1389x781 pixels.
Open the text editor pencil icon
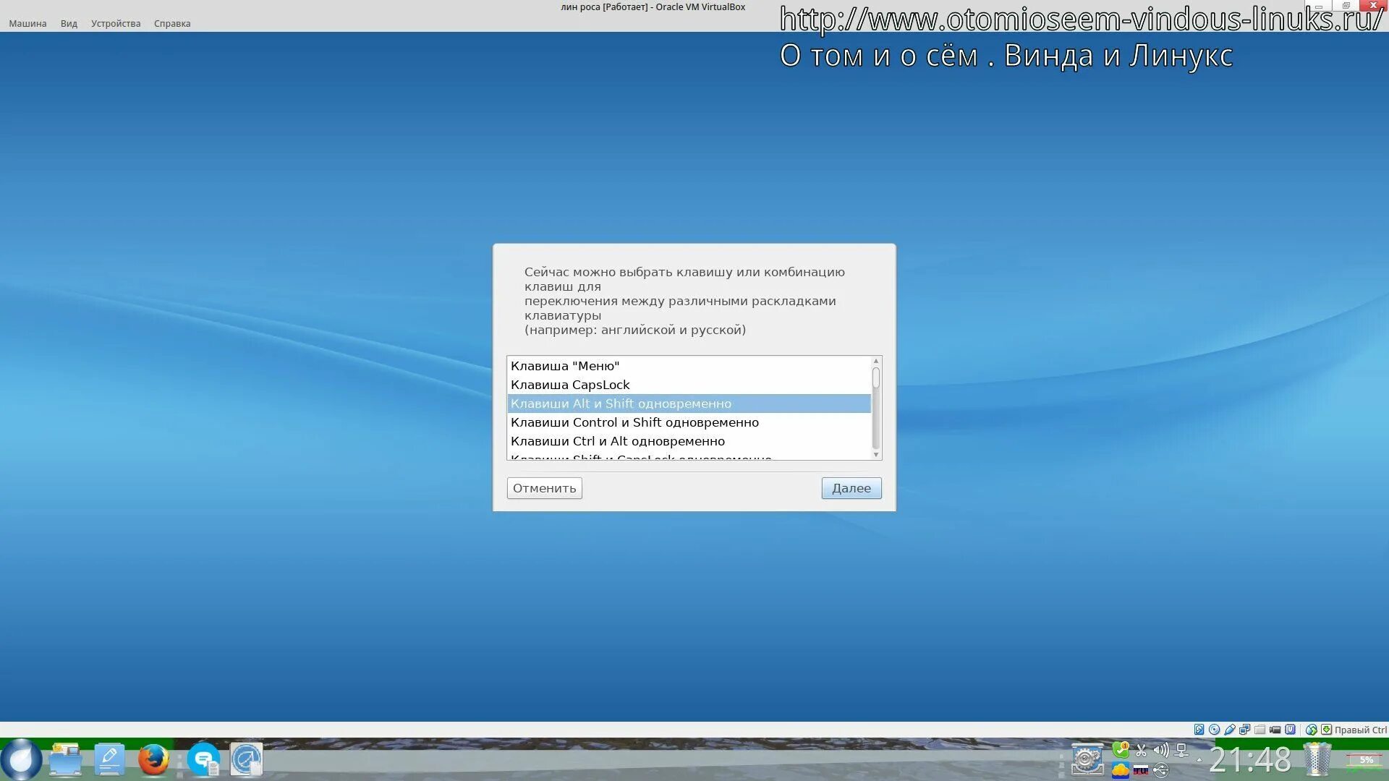(x=109, y=760)
